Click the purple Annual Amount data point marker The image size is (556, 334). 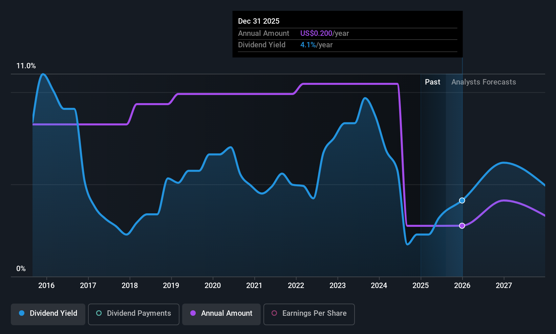point(462,225)
